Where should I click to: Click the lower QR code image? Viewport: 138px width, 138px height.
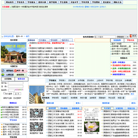36,127
